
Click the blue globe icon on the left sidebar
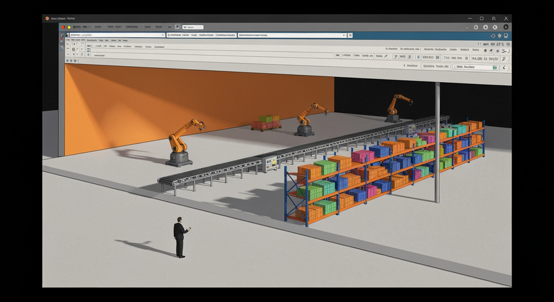click(62, 47)
